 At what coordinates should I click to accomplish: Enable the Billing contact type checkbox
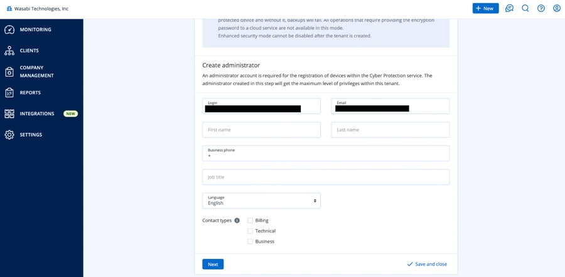click(250, 221)
